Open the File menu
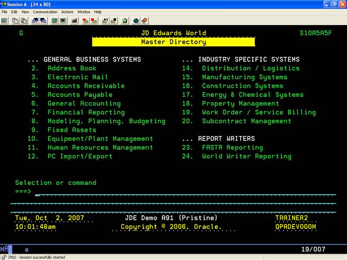 tap(5, 12)
